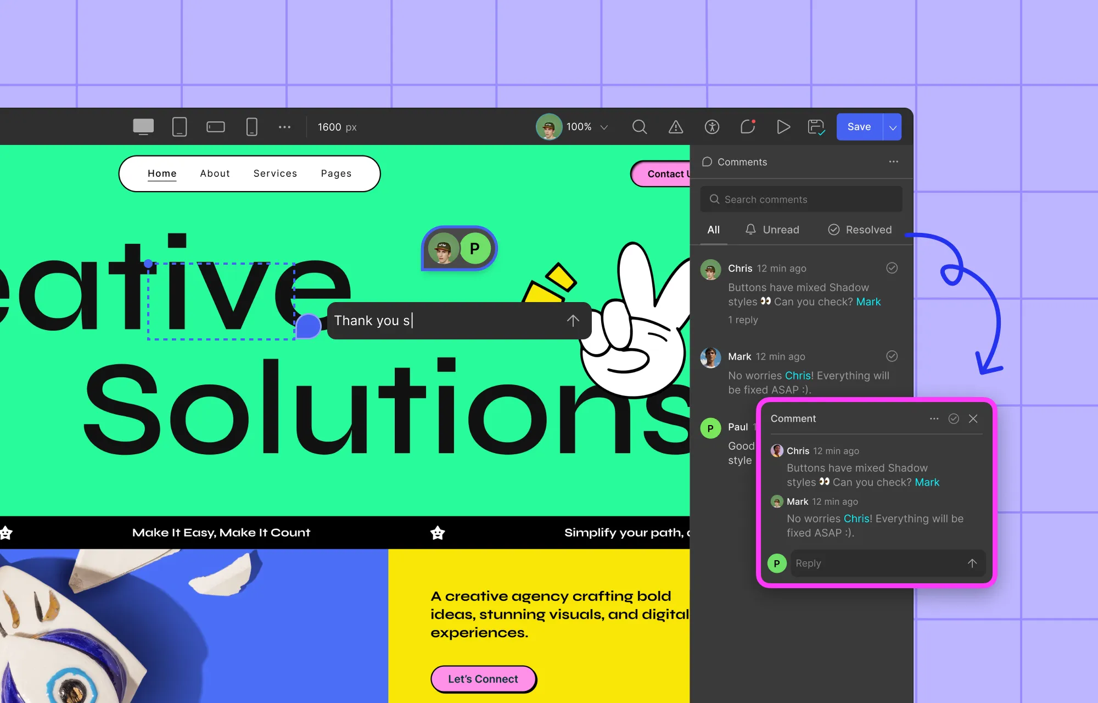This screenshot has height=703, width=1098.
Task: Open the Services nav link
Action: [x=275, y=174]
